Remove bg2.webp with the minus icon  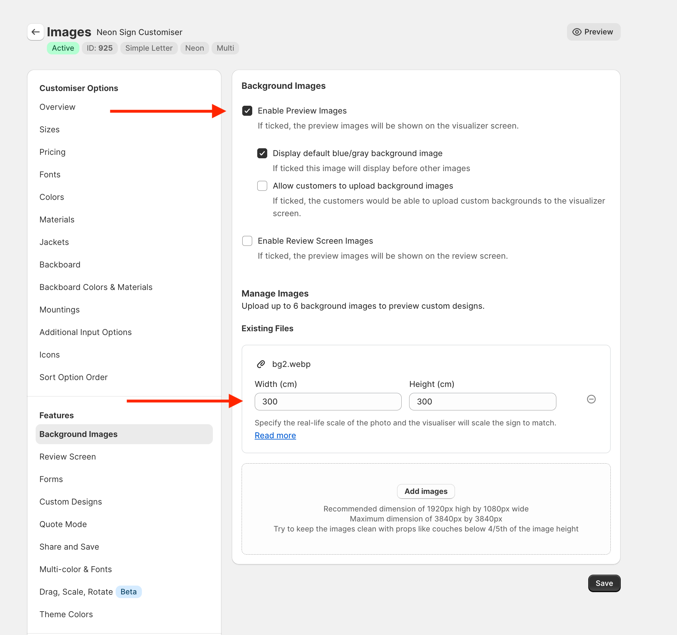click(x=591, y=399)
